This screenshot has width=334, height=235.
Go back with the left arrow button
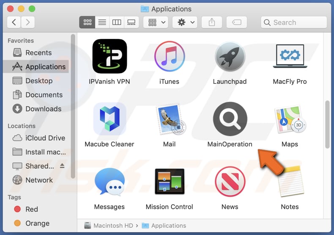point(14,22)
